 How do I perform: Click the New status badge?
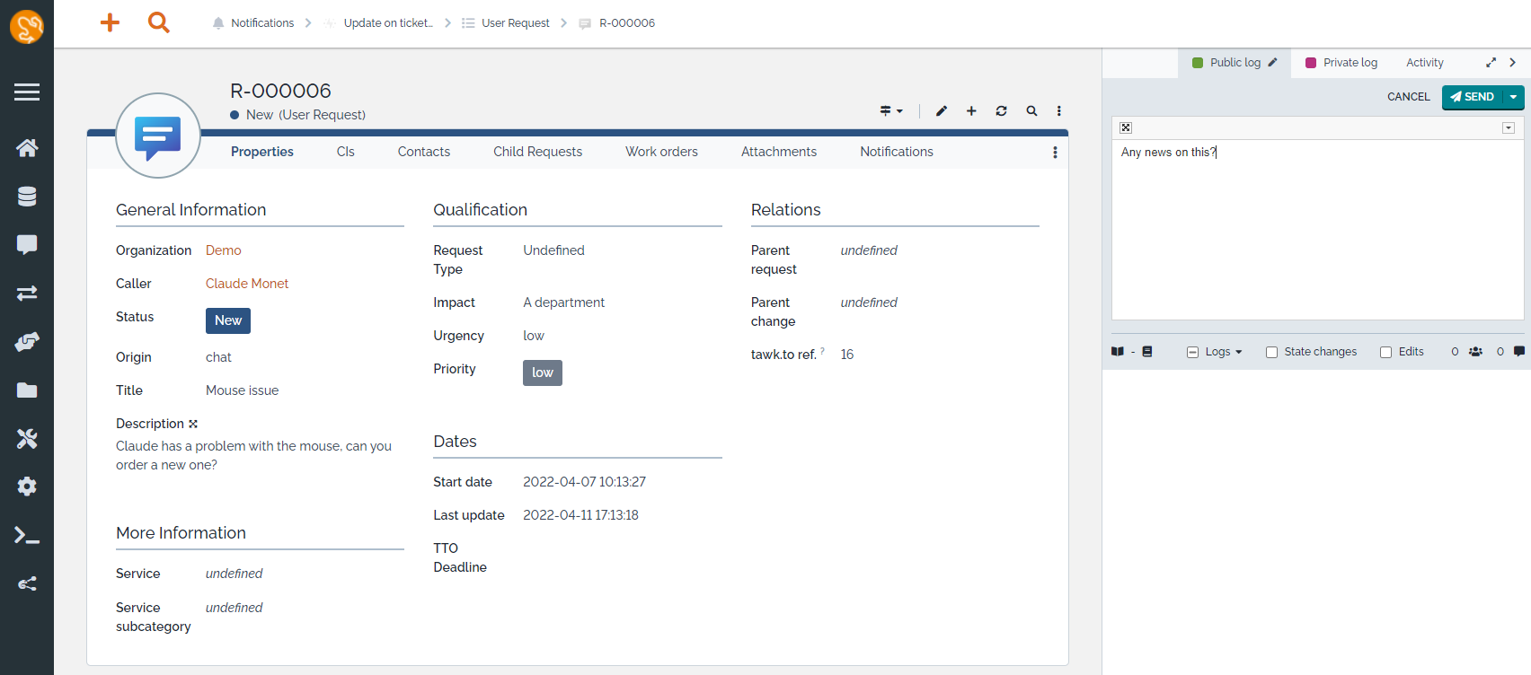[x=228, y=320]
